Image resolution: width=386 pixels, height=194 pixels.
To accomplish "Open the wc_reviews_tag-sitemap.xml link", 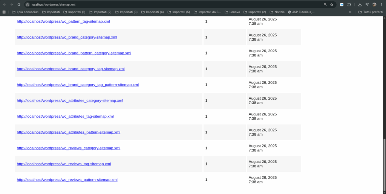I will click(64, 164).
